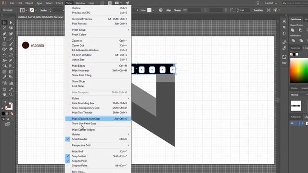Select the Mesh tool
This screenshot has width=308, height=173.
(x=4, y=72)
